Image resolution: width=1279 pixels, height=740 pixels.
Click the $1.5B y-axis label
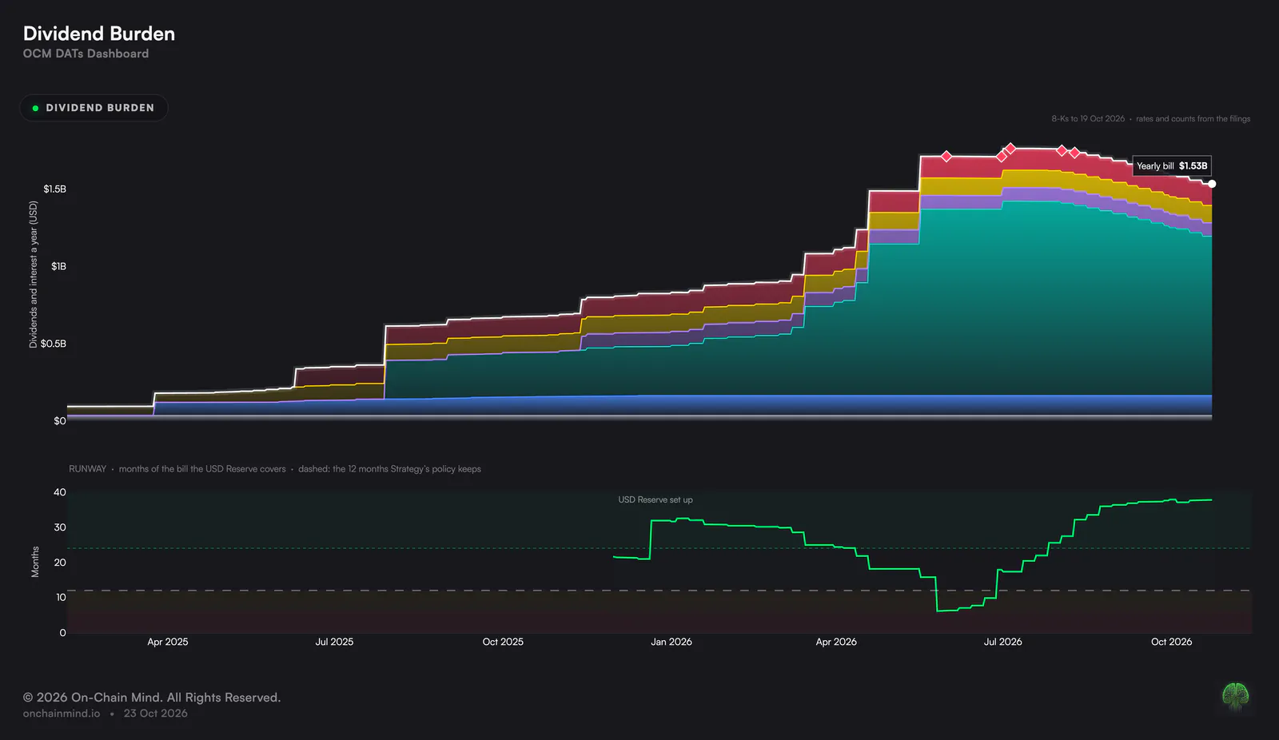(x=55, y=189)
